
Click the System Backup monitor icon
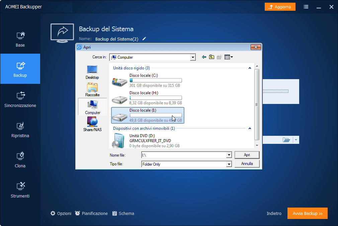pyautogui.click(x=62, y=33)
